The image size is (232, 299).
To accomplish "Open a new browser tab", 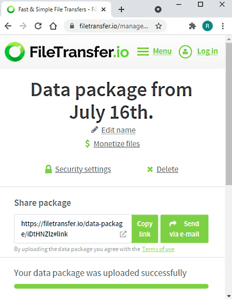I will coord(122,9).
